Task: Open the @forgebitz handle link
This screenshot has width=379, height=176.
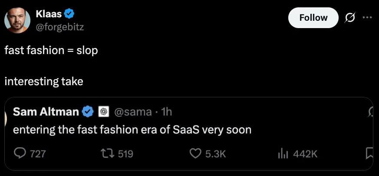Action: 60,27
